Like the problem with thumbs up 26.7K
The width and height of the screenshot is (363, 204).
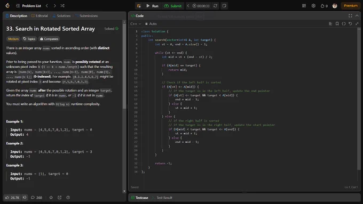coord(12,198)
